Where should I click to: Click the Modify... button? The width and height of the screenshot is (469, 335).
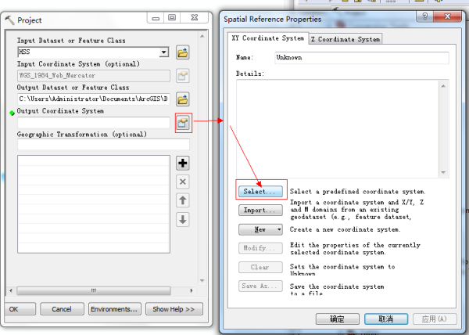[x=260, y=248]
